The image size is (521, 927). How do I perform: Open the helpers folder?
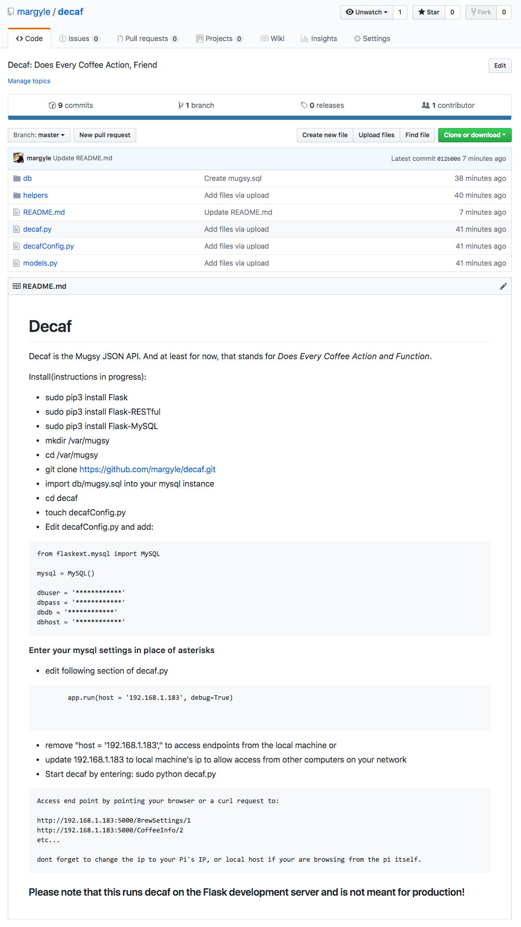(x=35, y=195)
